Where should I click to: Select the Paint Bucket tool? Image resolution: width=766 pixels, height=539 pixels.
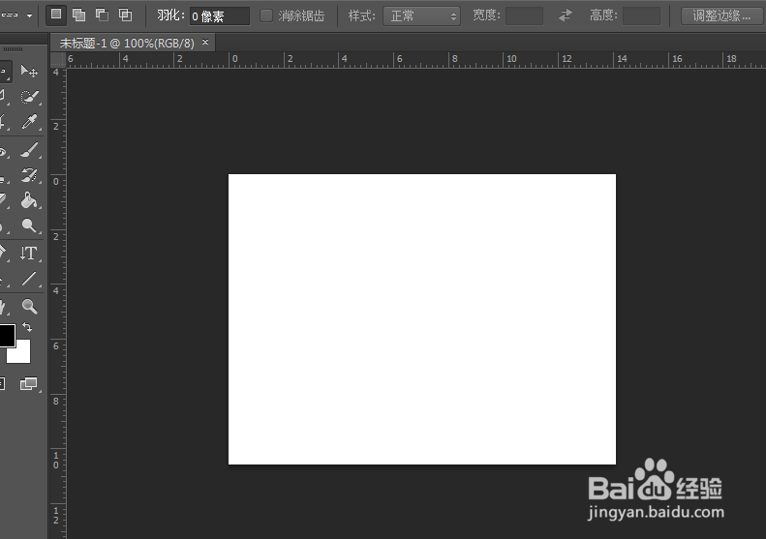(x=29, y=200)
